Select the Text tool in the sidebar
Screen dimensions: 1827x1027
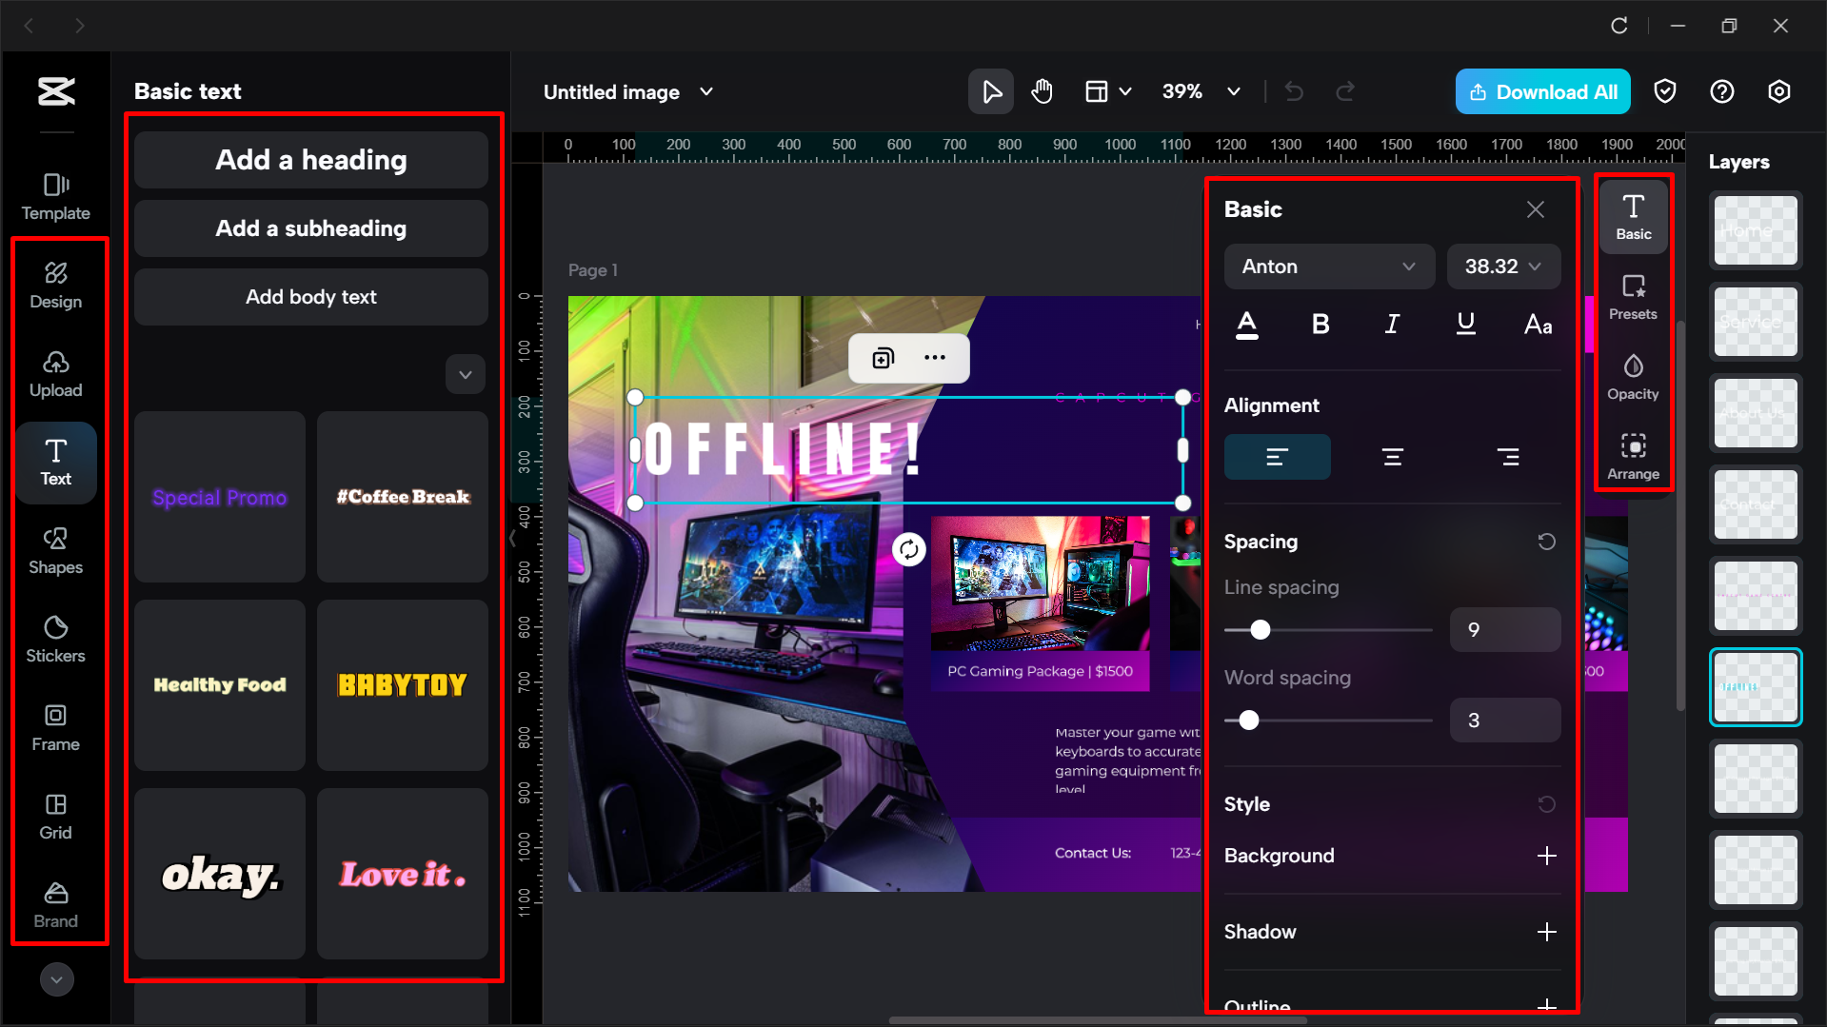pyautogui.click(x=55, y=463)
